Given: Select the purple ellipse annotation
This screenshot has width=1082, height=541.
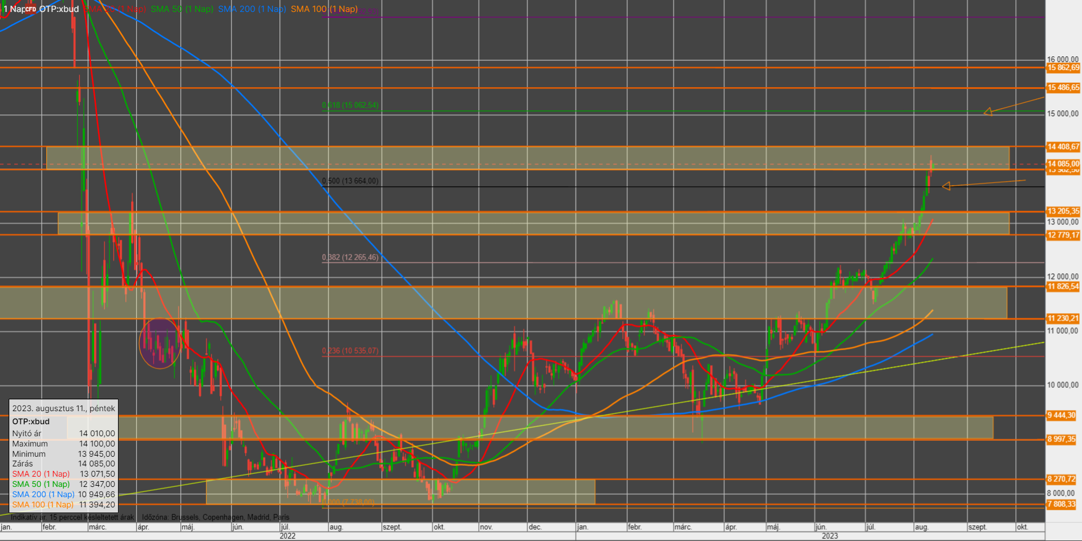Looking at the screenshot, I should point(160,343).
